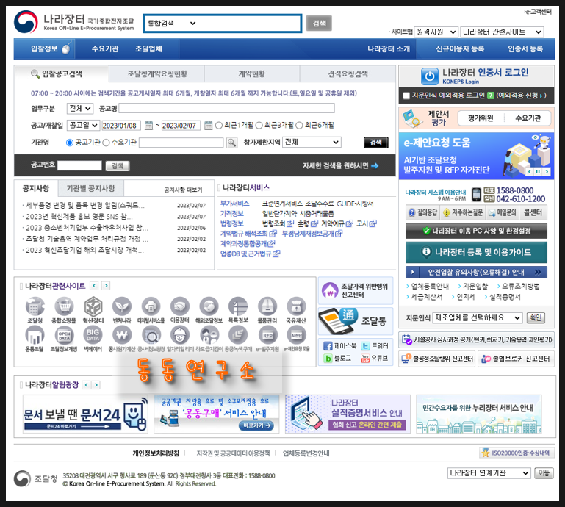Open the 해외조달정보 globe icon

(x=209, y=306)
